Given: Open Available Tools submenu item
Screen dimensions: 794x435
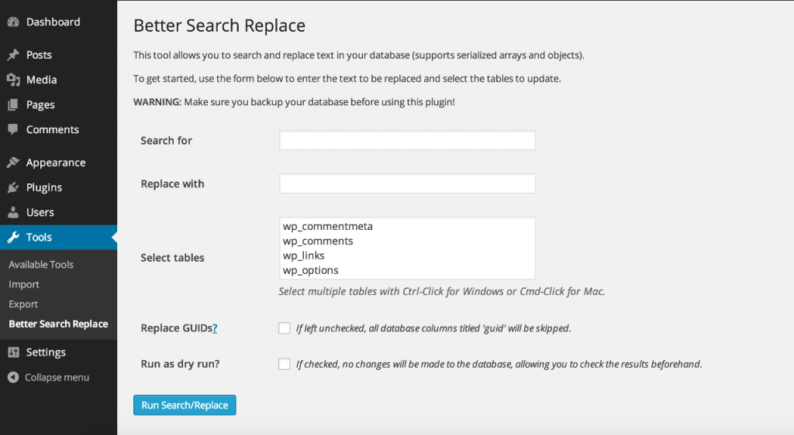Looking at the screenshot, I should 41,265.
